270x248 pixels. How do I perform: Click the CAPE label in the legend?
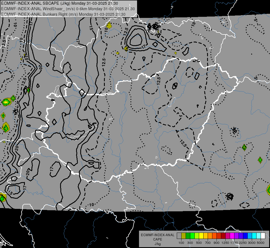[157, 239]
